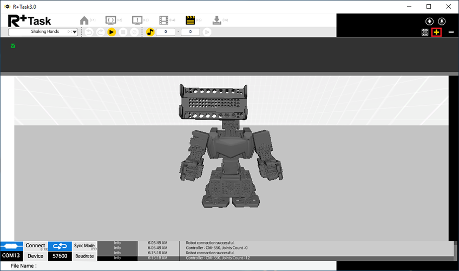Image resolution: width=459 pixels, height=271 pixels.
Task: Open the code editor monitor icon
Action: (x=111, y=21)
